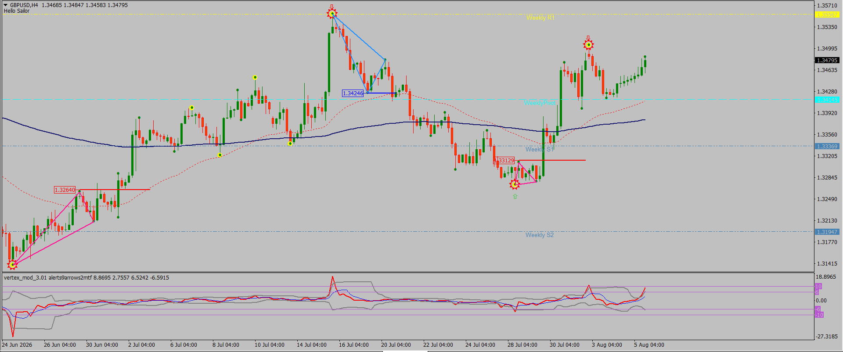Click the green up arrow below the late July low

point(515,197)
